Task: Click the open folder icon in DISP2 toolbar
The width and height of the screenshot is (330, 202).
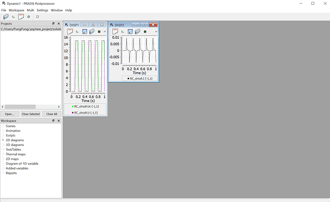Action: 138,32
